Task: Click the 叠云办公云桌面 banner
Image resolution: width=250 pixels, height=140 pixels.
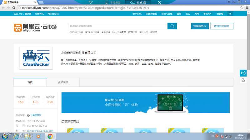Action: (146, 103)
